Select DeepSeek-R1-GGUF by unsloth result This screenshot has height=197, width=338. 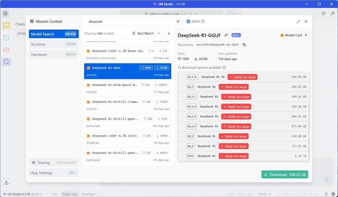pyautogui.click(x=128, y=71)
